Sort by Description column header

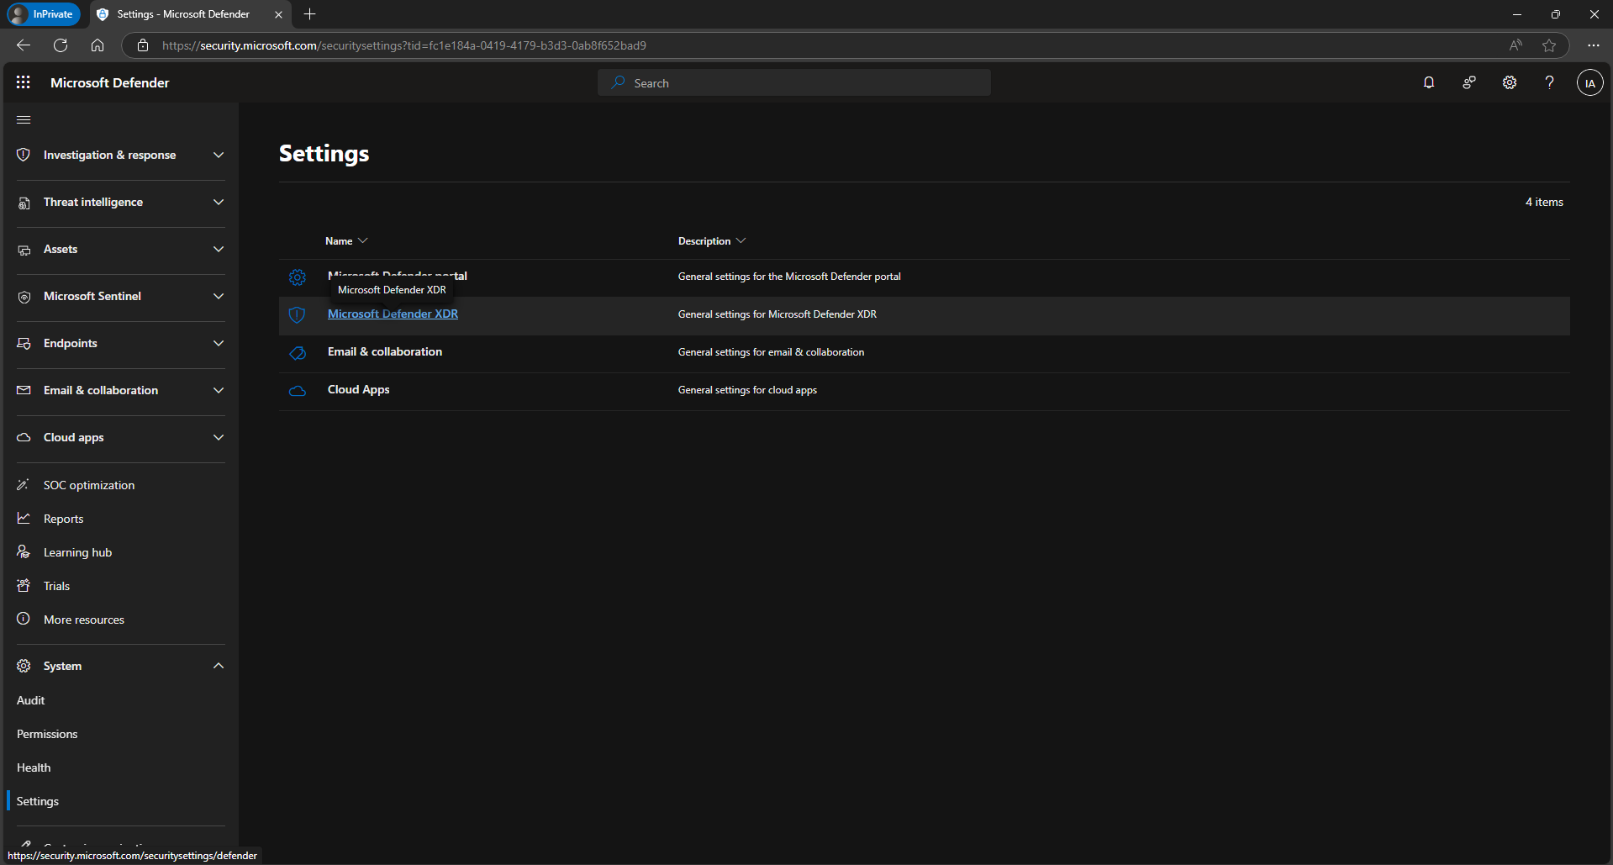(x=712, y=241)
